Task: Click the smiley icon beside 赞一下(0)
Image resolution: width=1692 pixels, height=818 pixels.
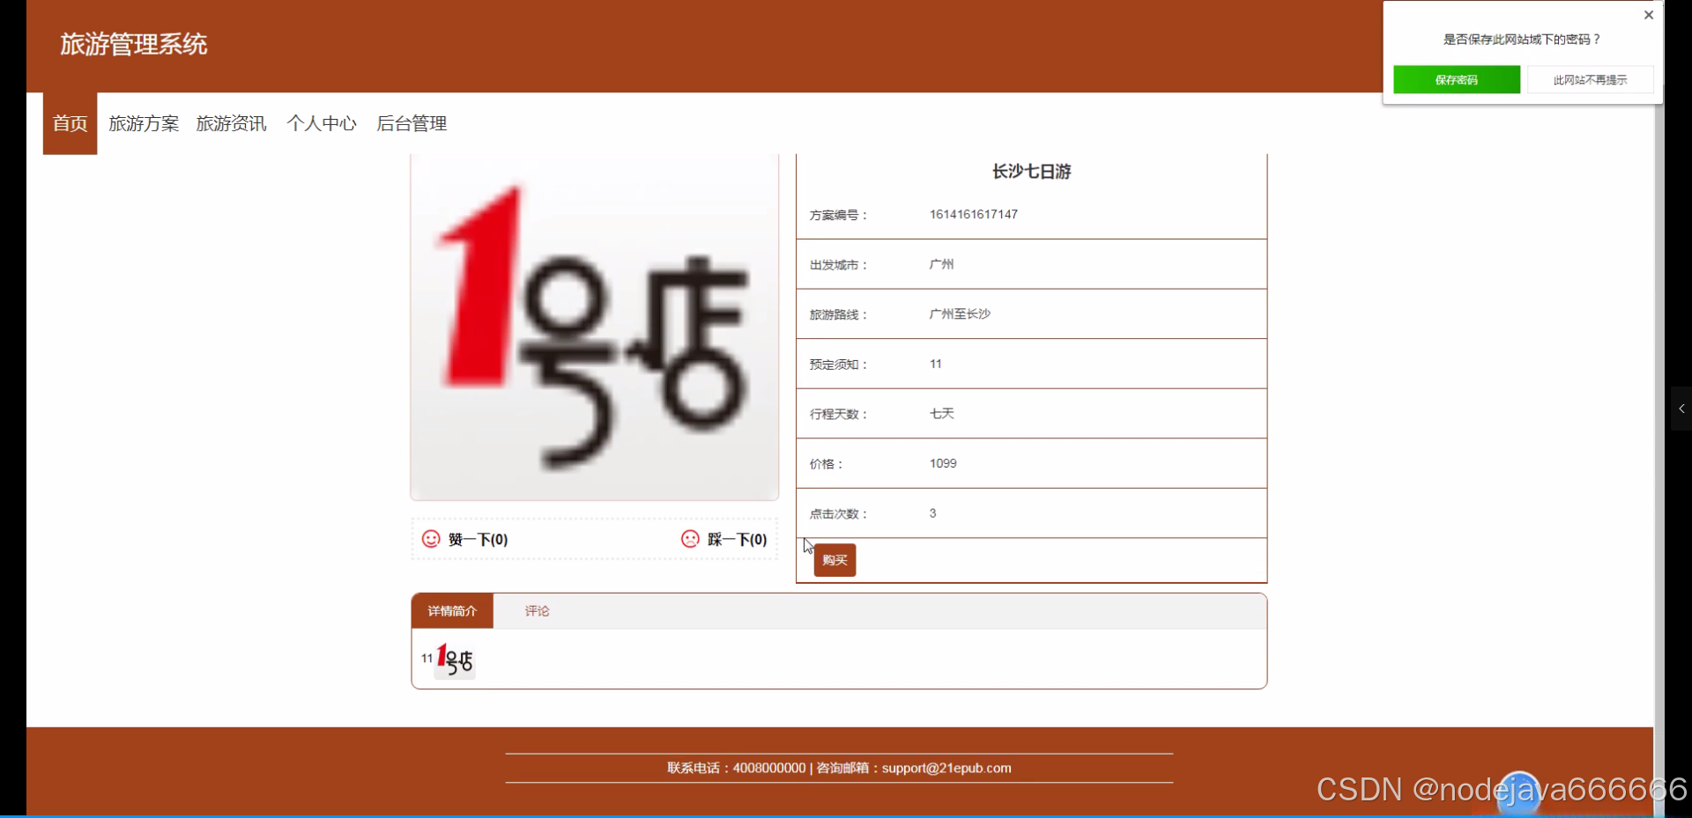Action: 431,539
